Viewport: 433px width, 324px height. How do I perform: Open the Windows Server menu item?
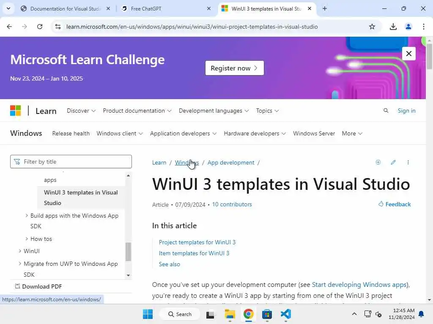[314, 133]
